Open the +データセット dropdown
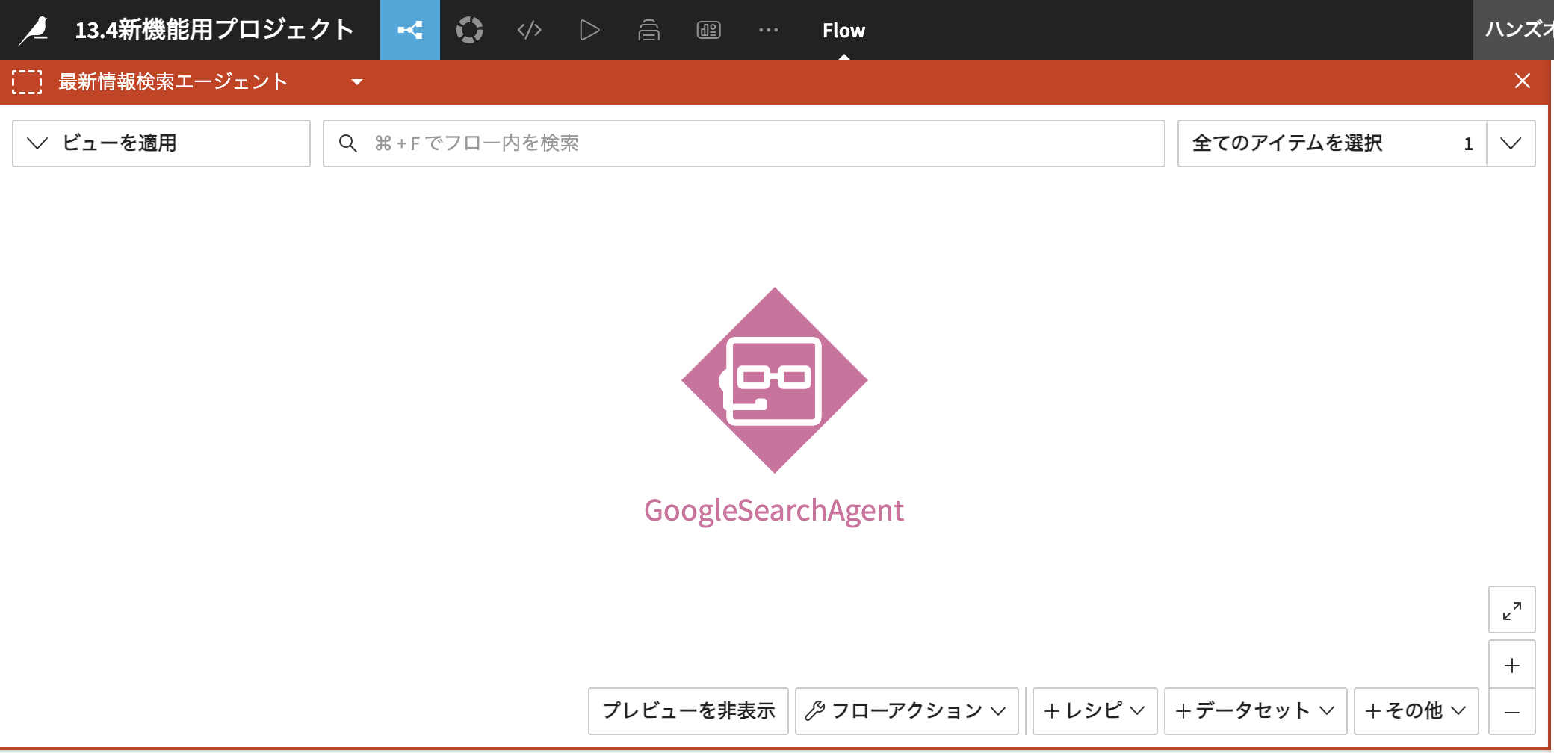Viewport: 1554px width, 753px height. pos(1256,711)
